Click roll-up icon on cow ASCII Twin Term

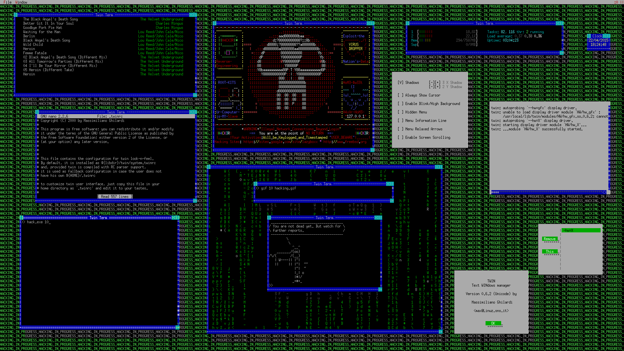[376, 218]
